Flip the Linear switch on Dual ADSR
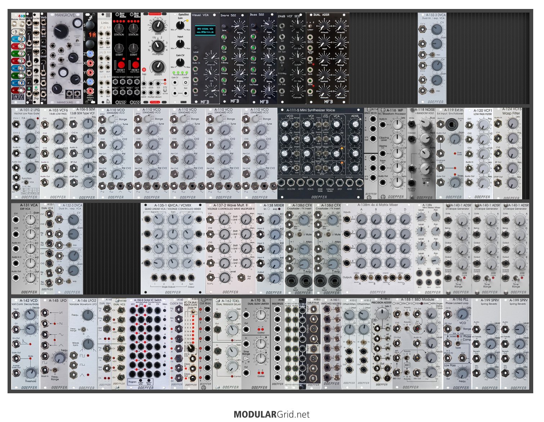 310,26
